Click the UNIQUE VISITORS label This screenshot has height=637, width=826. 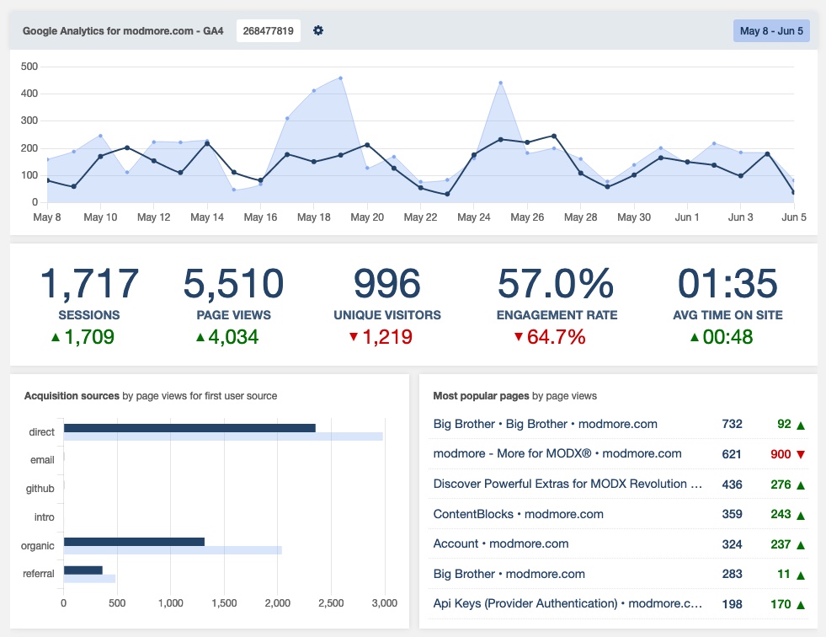coord(387,315)
